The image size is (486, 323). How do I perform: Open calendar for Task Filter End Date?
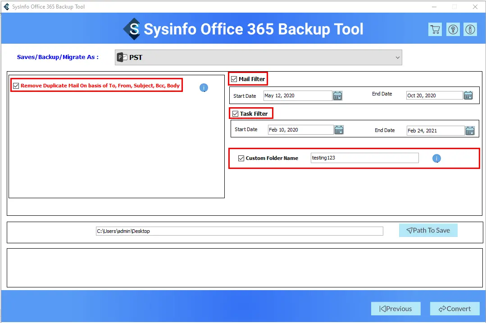point(470,131)
